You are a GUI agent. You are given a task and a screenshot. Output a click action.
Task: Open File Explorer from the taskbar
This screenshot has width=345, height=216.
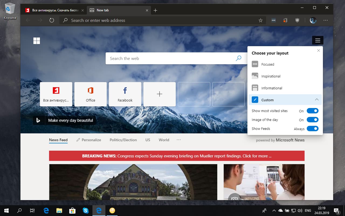[59, 211]
